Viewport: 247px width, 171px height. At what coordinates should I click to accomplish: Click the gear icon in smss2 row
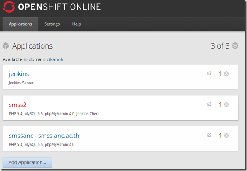point(226,105)
